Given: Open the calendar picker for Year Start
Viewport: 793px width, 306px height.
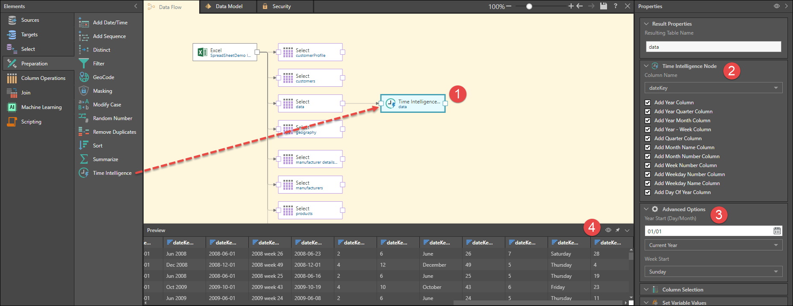Looking at the screenshot, I should [777, 231].
